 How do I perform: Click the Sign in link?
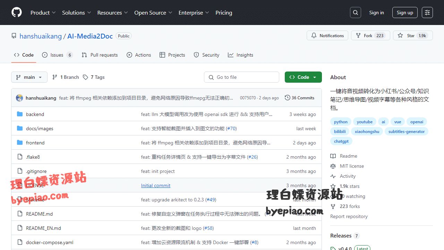376,12
